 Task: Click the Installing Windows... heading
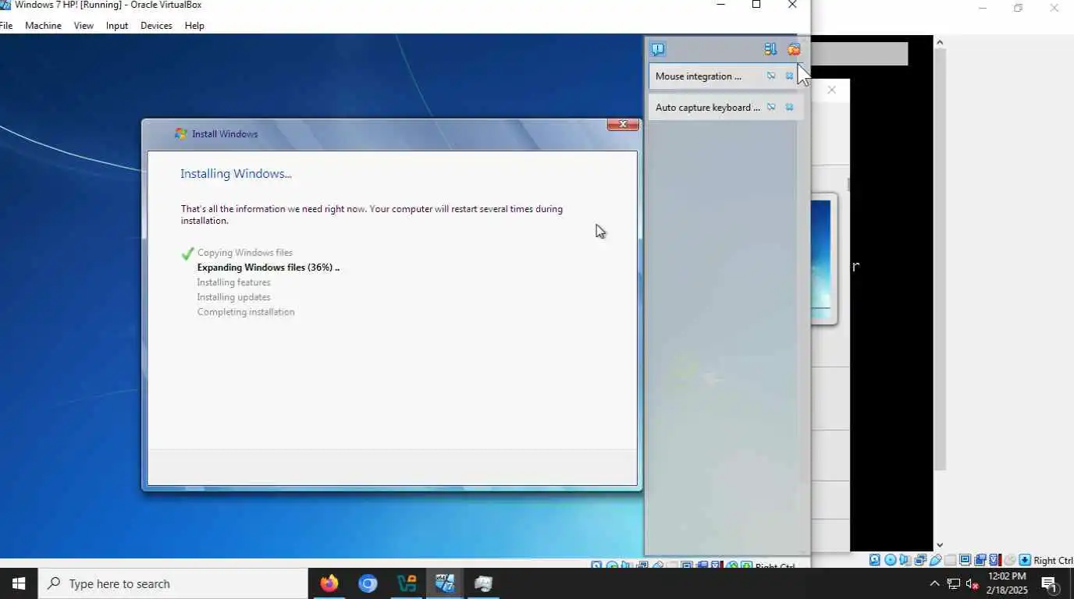point(236,174)
